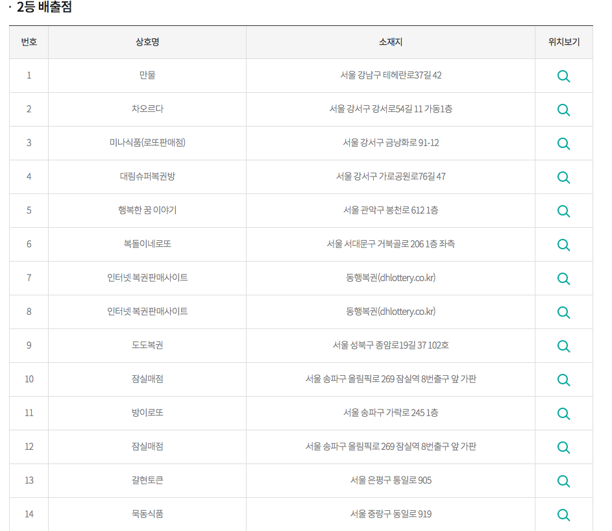The image size is (612, 531).
Task: Click address 서울 서대문구 거북골로 206 1층 좌측
Action: [391, 243]
